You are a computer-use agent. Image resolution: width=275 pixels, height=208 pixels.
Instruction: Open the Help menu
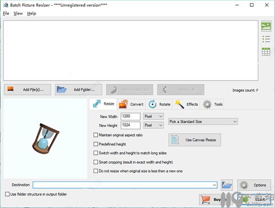pos(32,13)
